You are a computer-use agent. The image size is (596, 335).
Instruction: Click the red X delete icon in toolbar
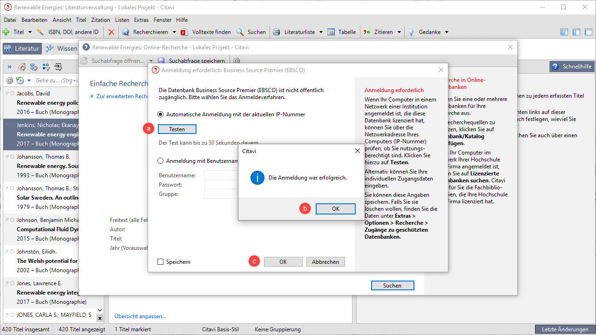point(111,32)
